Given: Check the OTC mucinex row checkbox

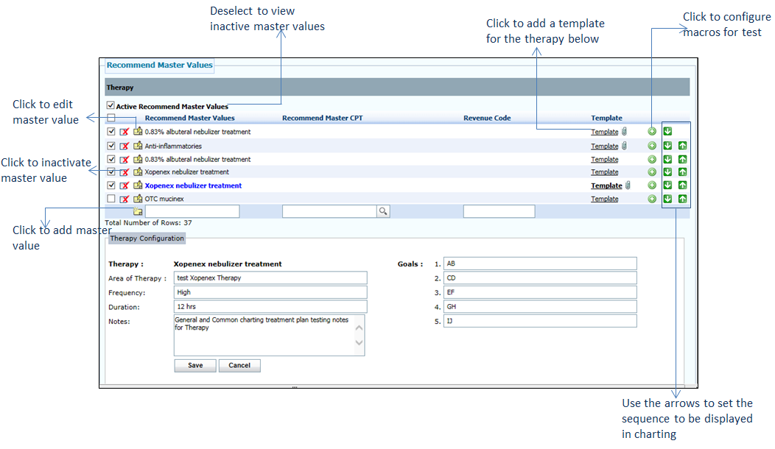Looking at the screenshot, I should (111, 199).
